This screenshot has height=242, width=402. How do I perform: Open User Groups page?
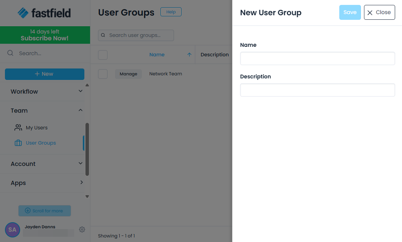[x=41, y=143]
